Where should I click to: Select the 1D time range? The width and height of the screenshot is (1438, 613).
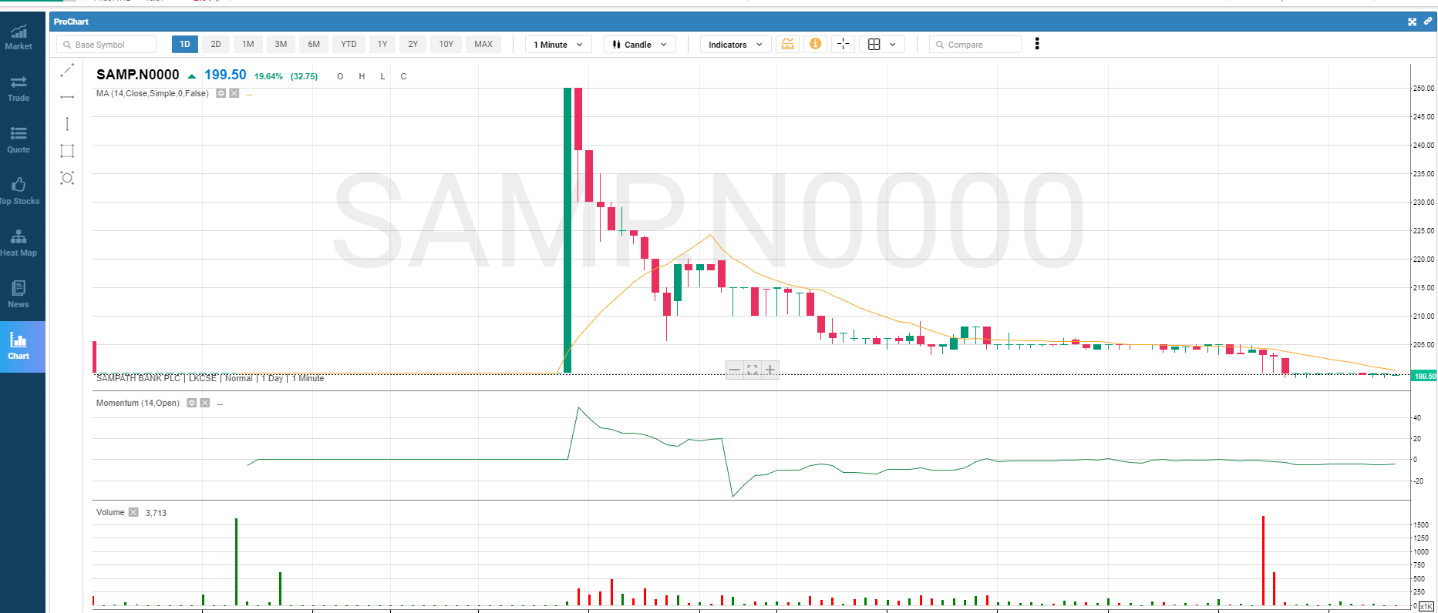(185, 44)
